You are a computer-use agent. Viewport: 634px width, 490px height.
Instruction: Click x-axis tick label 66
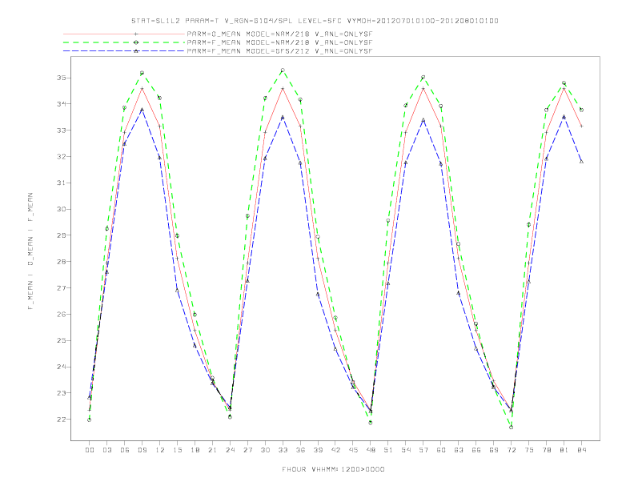tap(476, 450)
